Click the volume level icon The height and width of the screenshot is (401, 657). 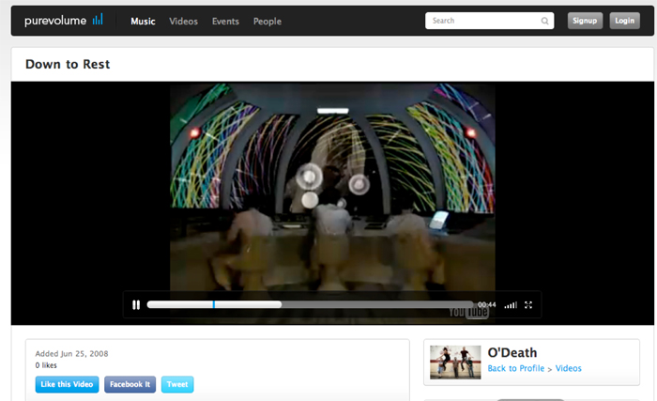511,305
